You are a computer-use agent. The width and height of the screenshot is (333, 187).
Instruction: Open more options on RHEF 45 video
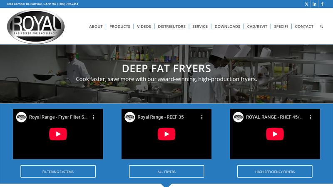[x=310, y=117]
